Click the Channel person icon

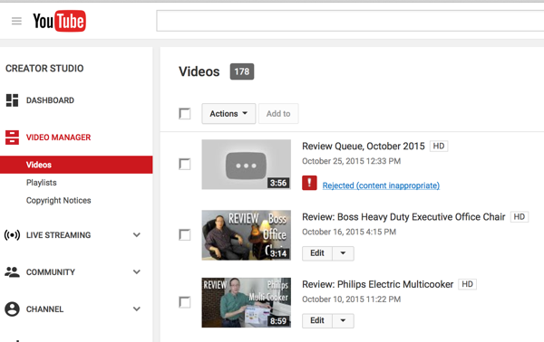[12, 309]
